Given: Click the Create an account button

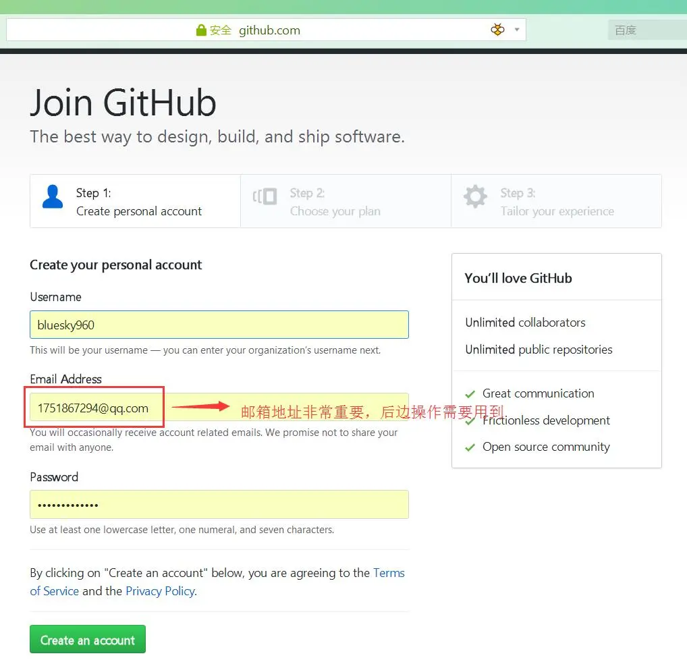Looking at the screenshot, I should pyautogui.click(x=88, y=639).
